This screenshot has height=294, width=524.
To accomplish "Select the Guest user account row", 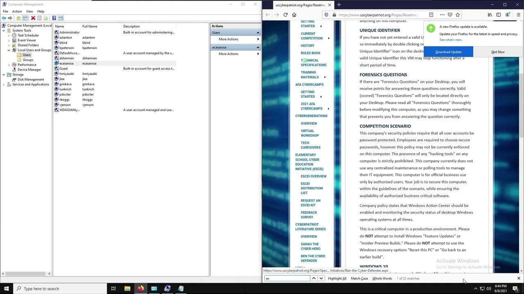I will [x=115, y=69].
